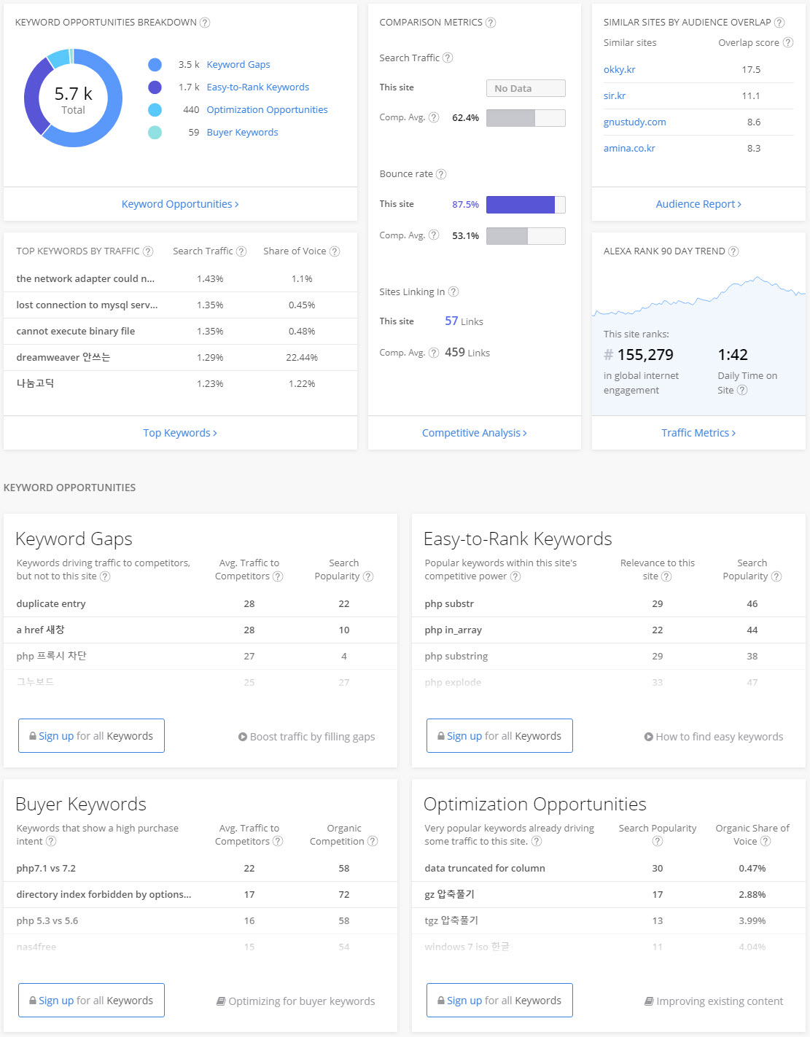Open the Keyword Gaps legend link
The image size is (810, 1037).
(x=238, y=65)
